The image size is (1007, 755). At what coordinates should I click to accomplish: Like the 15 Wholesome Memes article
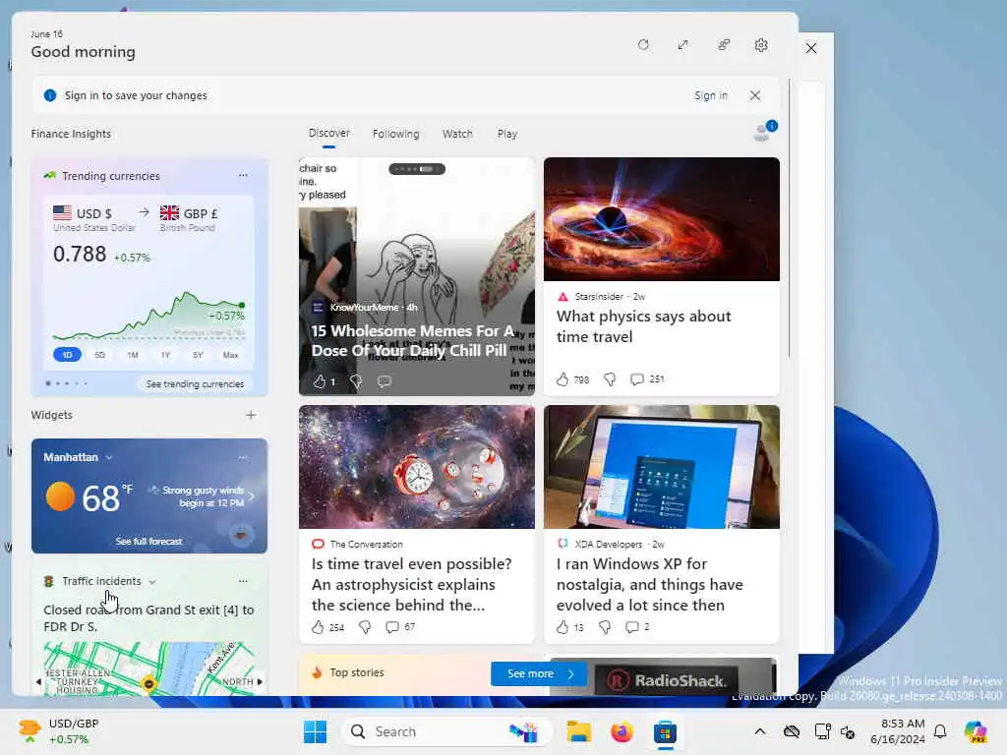(320, 381)
